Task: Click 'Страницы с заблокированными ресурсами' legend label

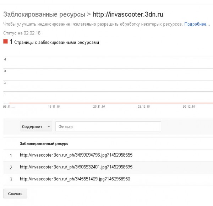Action: click(56, 43)
